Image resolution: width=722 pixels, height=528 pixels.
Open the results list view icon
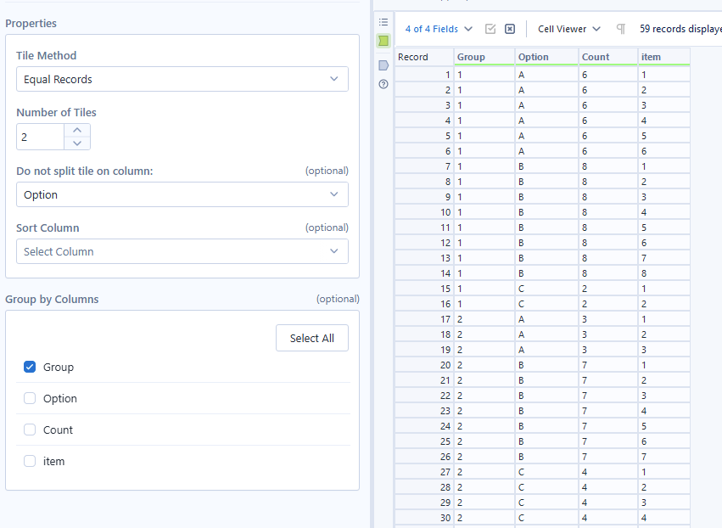click(383, 22)
